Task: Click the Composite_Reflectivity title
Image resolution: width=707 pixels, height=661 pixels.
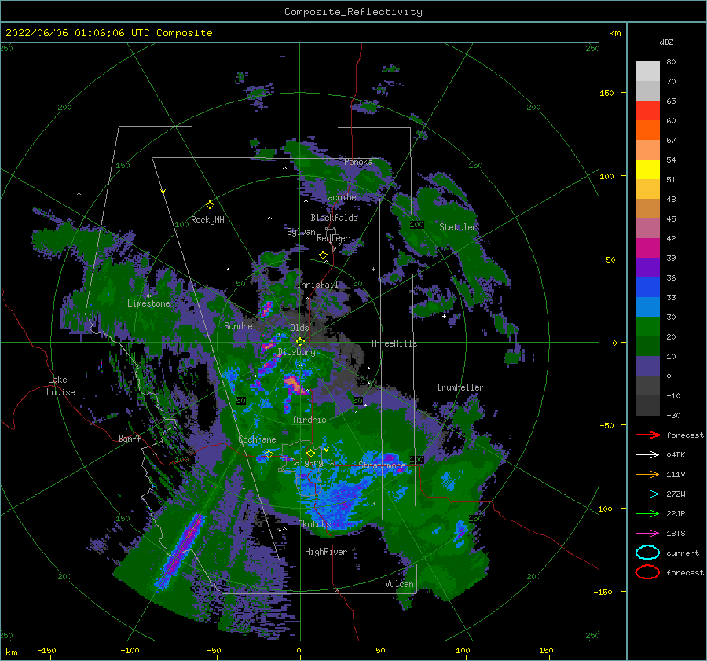Action: [353, 12]
